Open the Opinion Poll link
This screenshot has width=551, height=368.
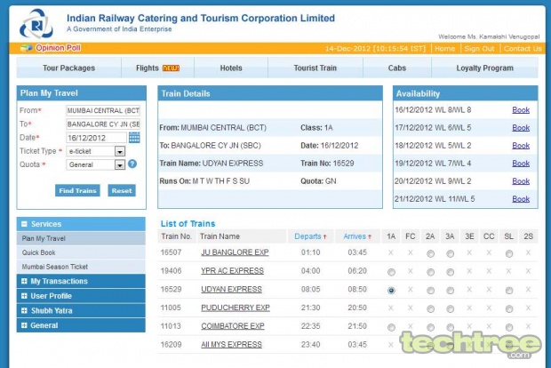58,48
